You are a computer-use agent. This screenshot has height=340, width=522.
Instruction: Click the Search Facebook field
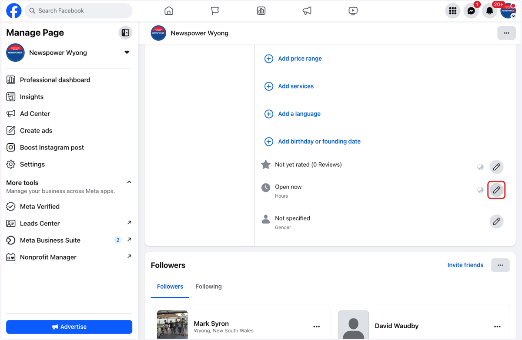(x=78, y=11)
